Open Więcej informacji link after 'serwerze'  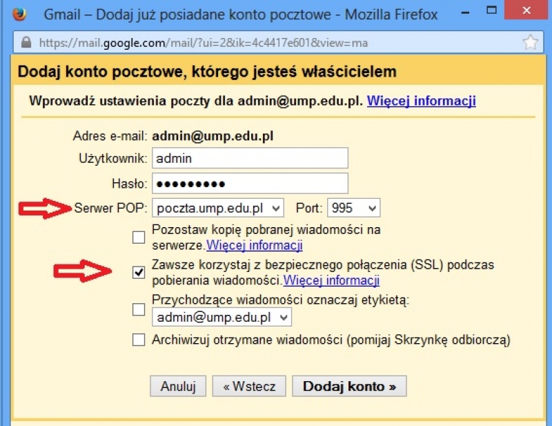click(x=255, y=245)
